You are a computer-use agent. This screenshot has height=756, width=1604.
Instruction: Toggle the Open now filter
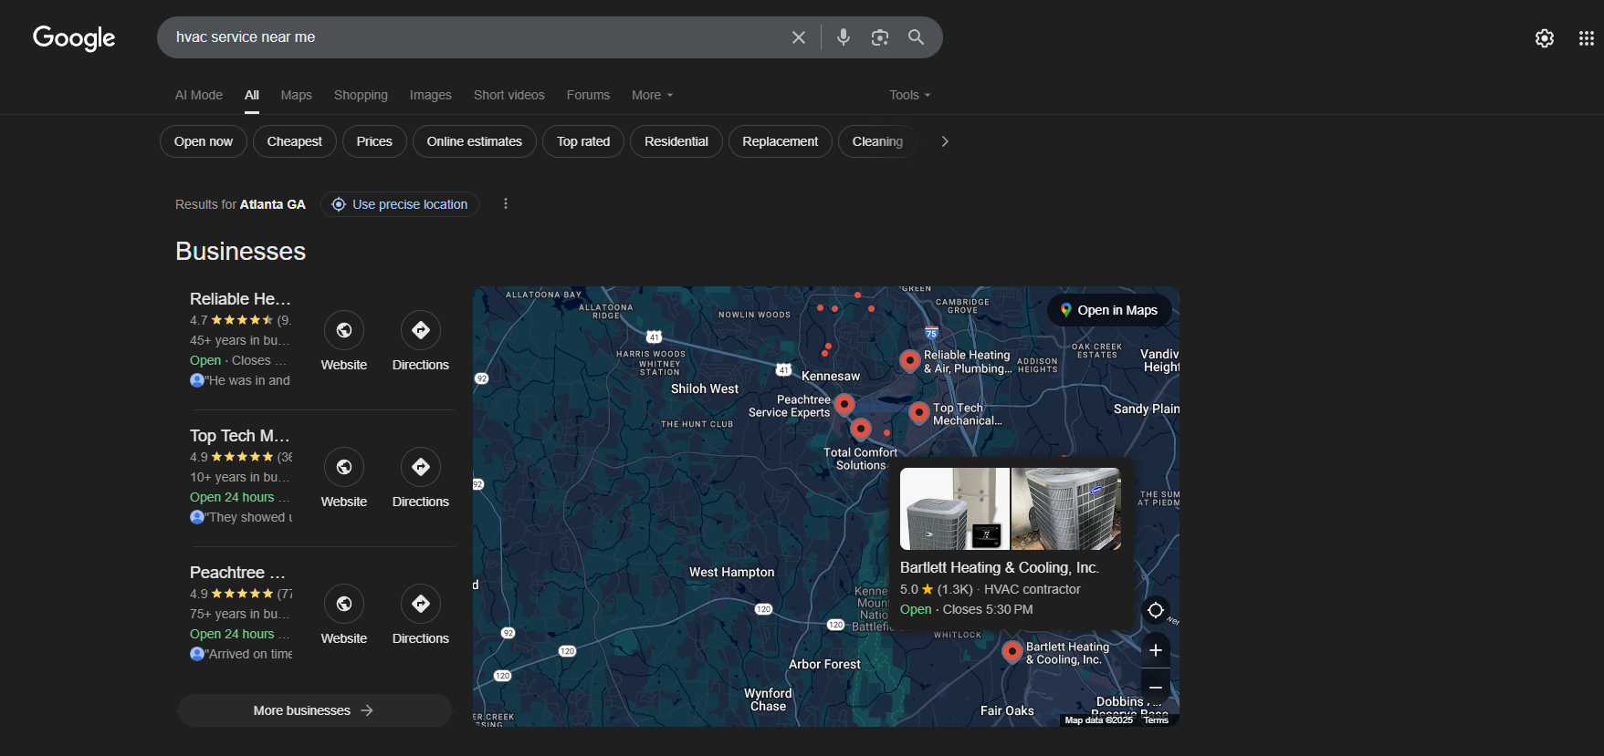[204, 141]
